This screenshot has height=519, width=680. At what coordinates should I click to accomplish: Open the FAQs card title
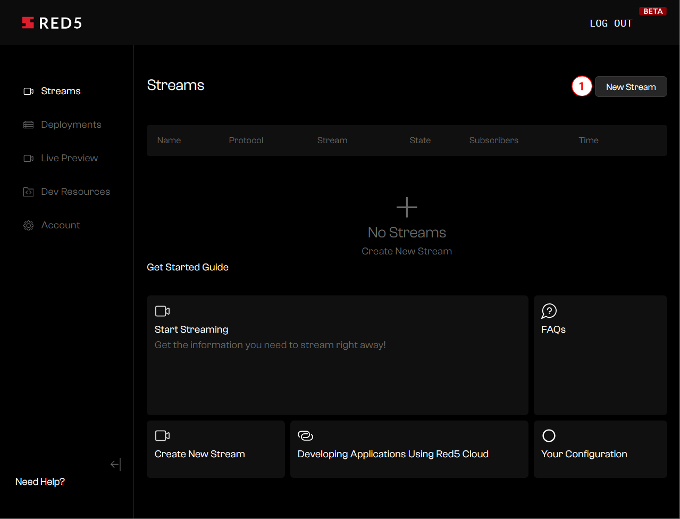[553, 329]
